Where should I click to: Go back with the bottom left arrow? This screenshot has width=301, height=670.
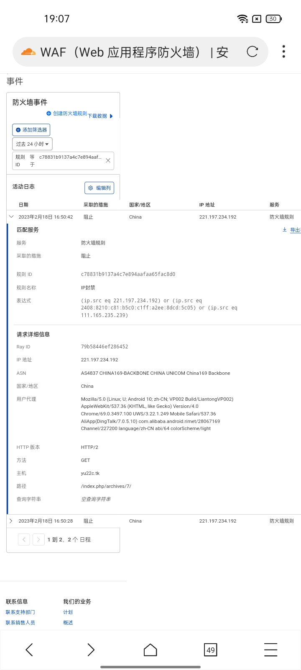29,650
